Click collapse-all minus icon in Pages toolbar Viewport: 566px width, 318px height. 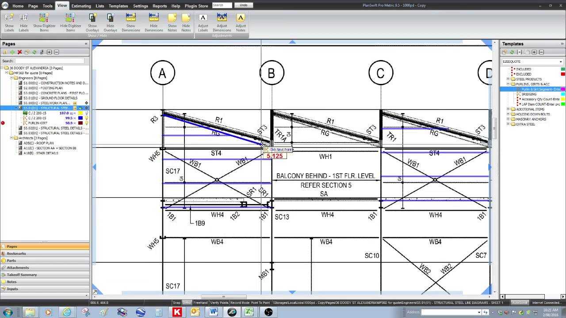56,52
